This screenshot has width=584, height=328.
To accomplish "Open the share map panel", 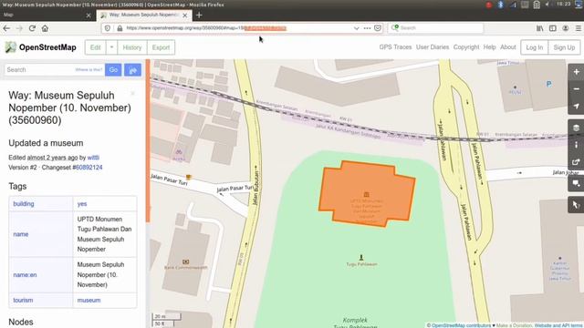I will coord(576,162).
